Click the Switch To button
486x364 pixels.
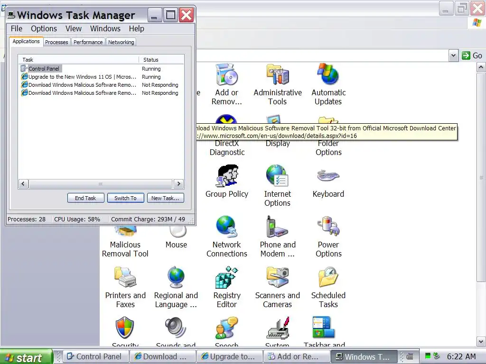(x=125, y=198)
